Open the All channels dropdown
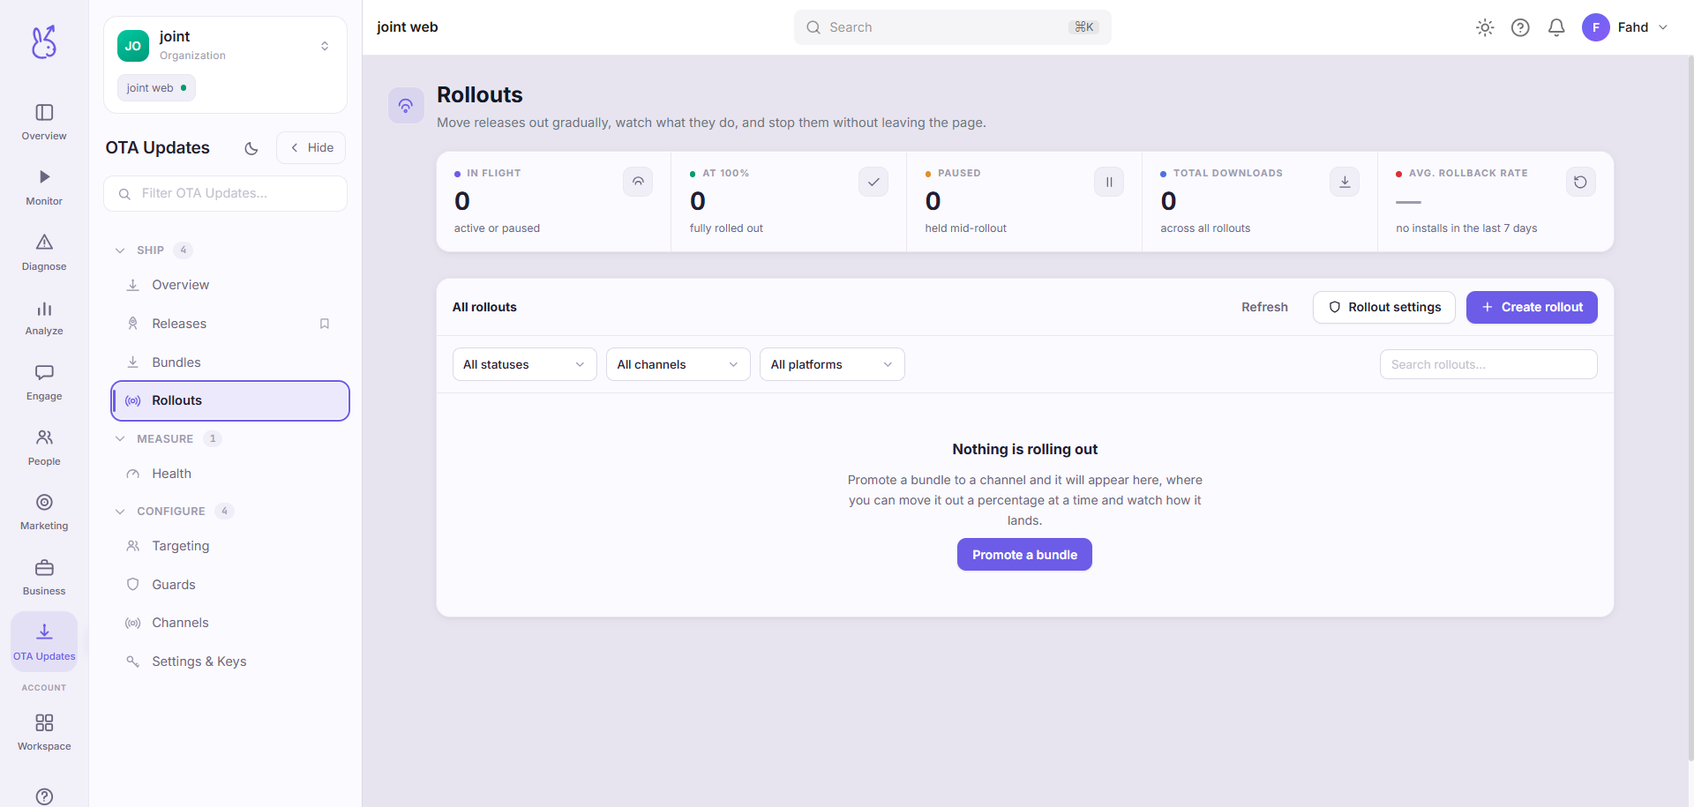This screenshot has height=807, width=1694. pyautogui.click(x=678, y=364)
